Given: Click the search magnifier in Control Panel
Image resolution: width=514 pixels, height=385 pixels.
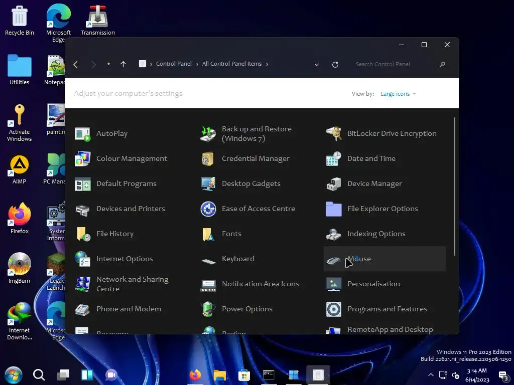Looking at the screenshot, I should [442, 65].
